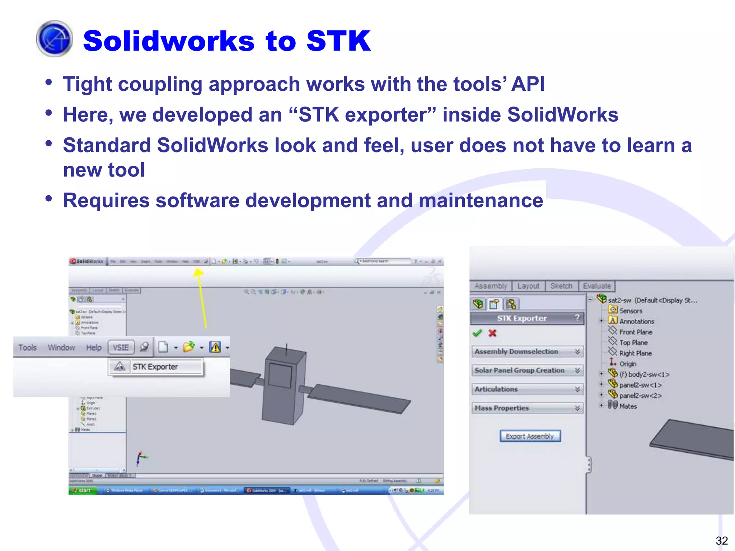This screenshot has height=551, width=735.
Task: Cancel with the red X in STK Exporter
Action: pos(492,333)
